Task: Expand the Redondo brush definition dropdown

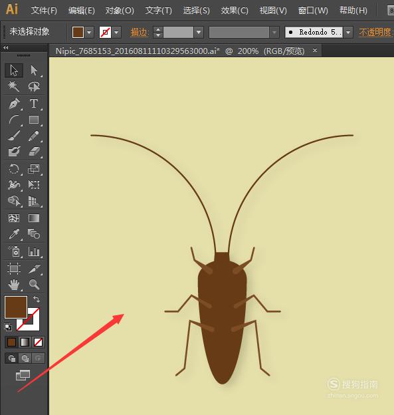Action: (348, 33)
